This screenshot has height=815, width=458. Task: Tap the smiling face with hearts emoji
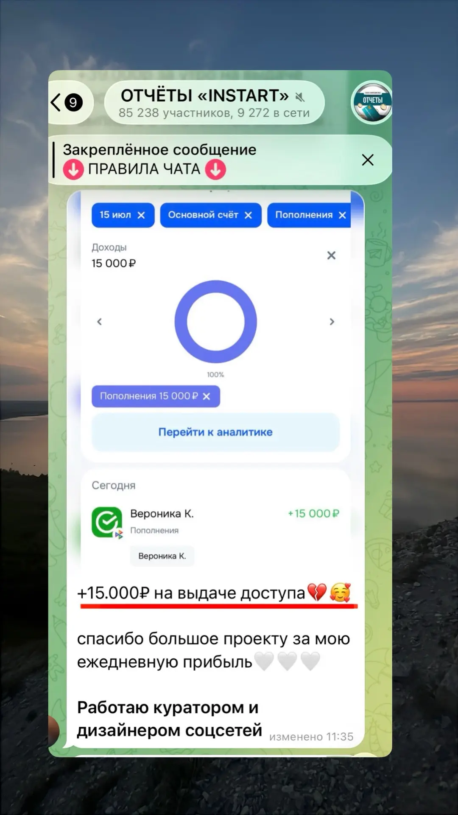(341, 593)
